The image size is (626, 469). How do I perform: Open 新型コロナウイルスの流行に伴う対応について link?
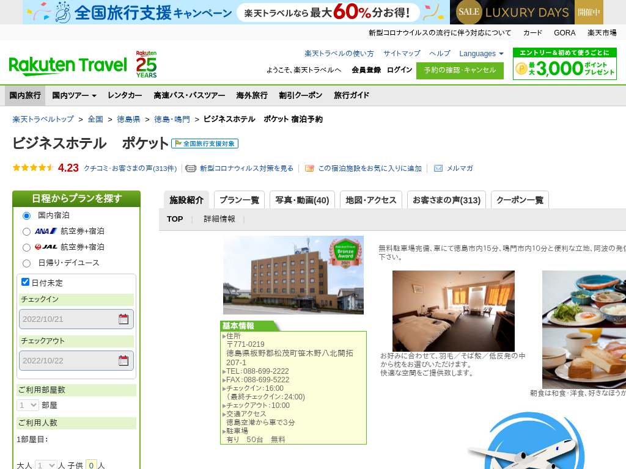(x=440, y=33)
